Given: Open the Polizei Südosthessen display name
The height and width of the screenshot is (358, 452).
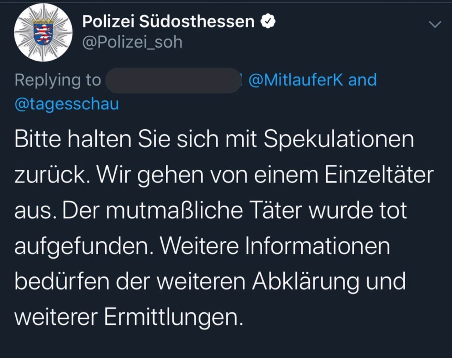Looking at the screenshot, I should click(x=168, y=21).
